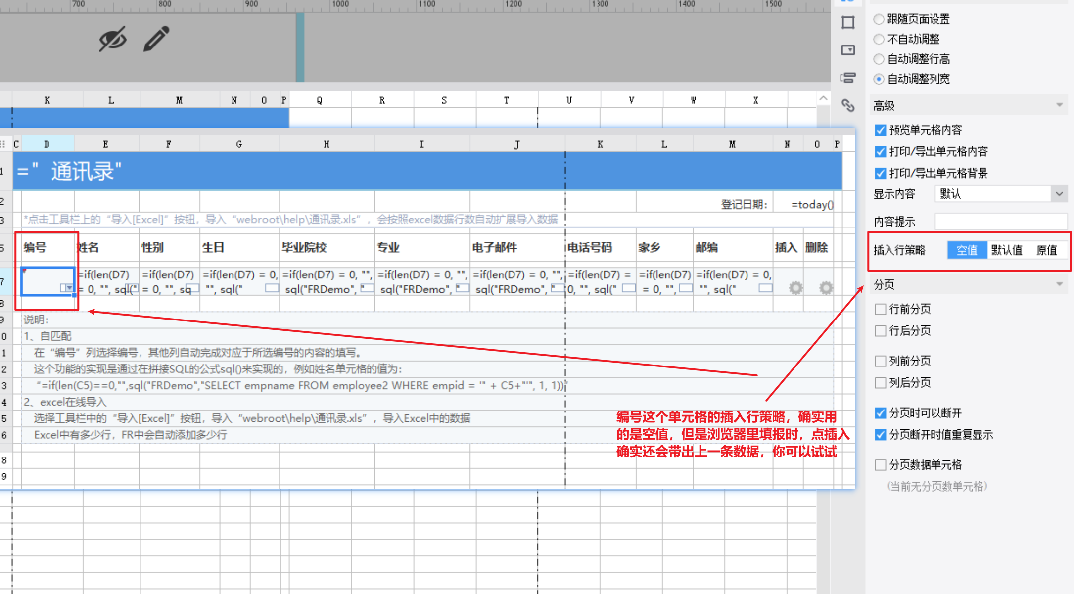Image resolution: width=1074 pixels, height=594 pixels.
Task: Uncheck 预览单元格内容 checkbox
Action: pos(880,130)
